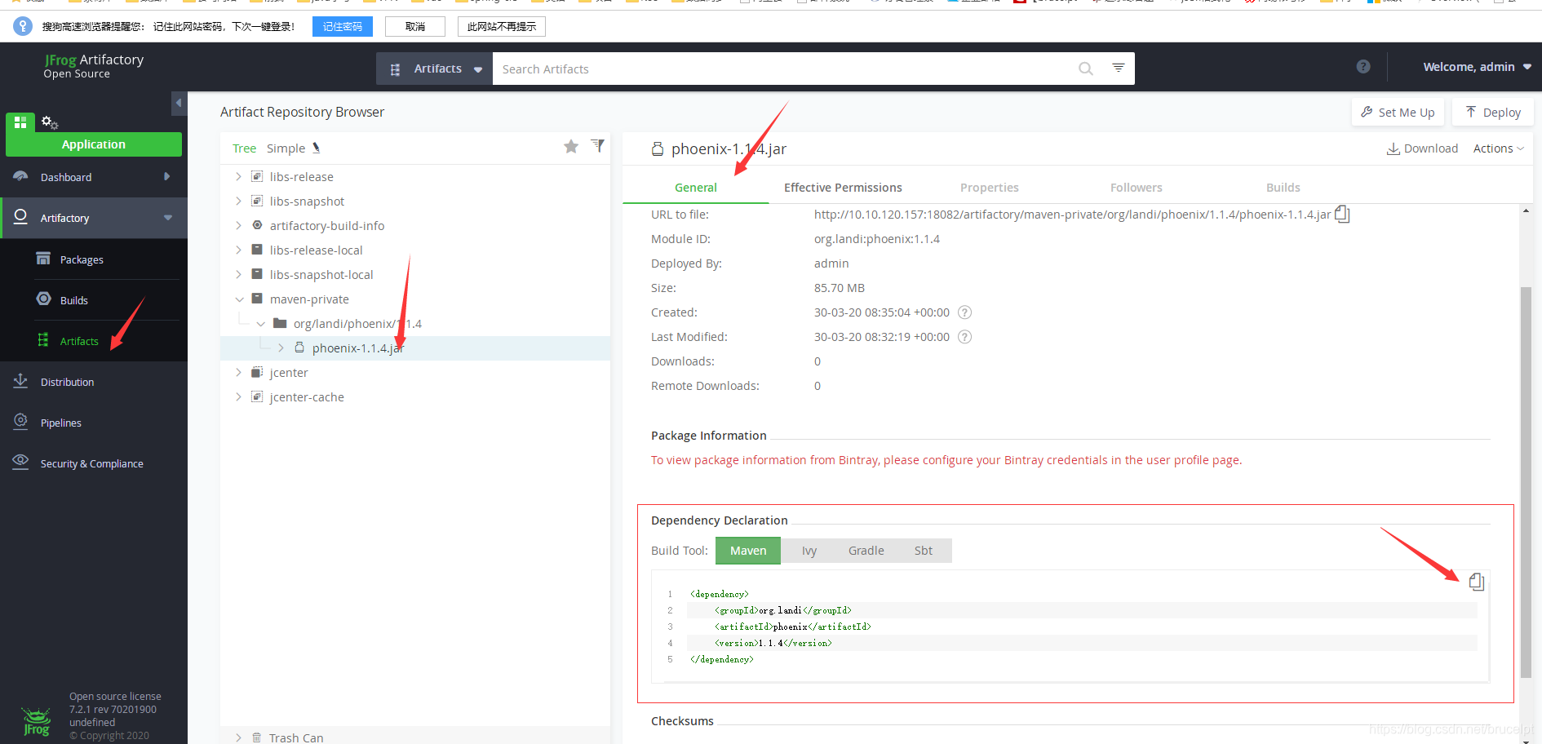This screenshot has height=744, width=1542.
Task: Click the Trash Can icon
Action: point(256,737)
